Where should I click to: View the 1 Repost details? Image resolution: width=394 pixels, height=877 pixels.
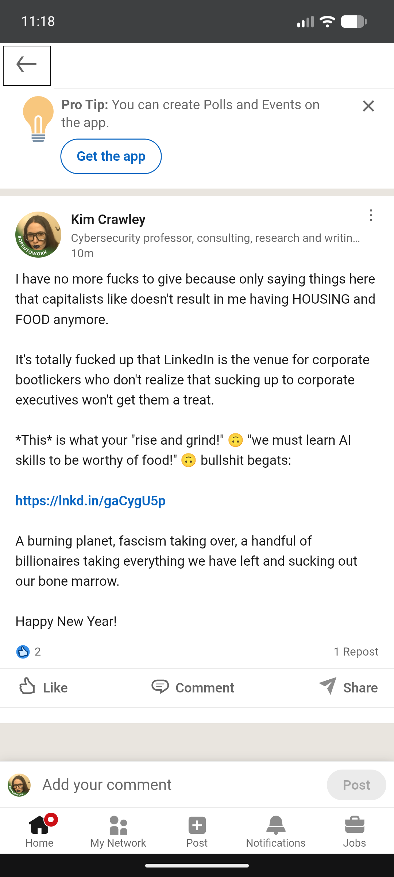click(x=356, y=652)
